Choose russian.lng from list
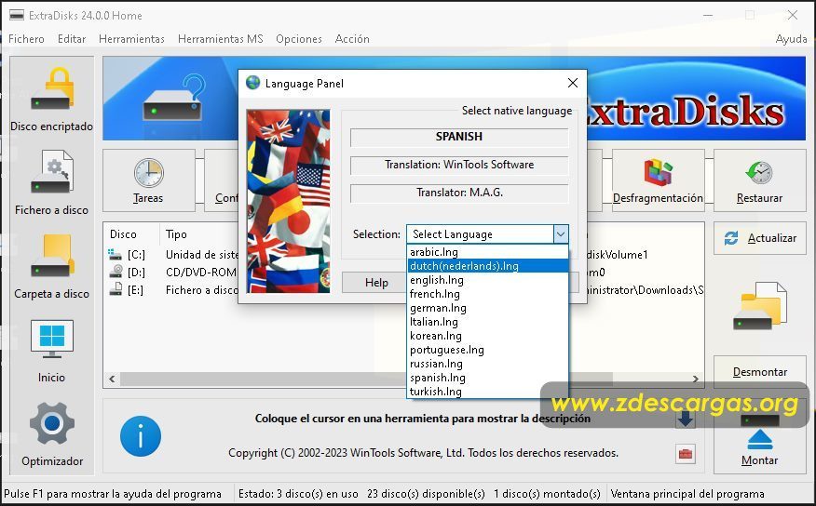 tap(487, 364)
